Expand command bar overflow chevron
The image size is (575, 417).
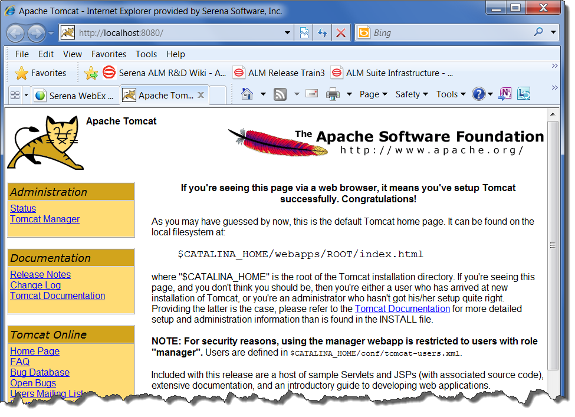coord(554,88)
